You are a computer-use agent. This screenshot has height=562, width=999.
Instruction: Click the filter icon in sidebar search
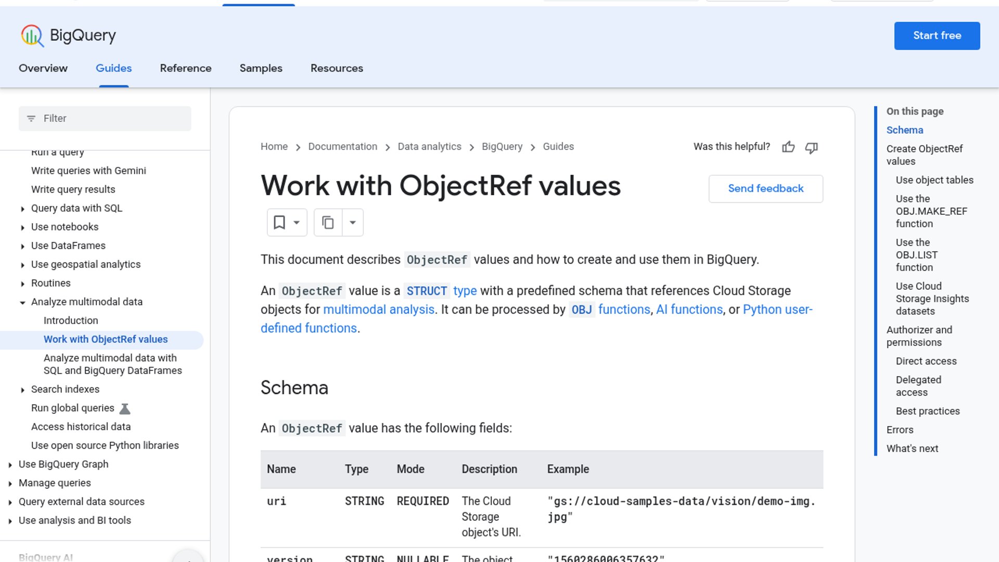[x=31, y=119]
